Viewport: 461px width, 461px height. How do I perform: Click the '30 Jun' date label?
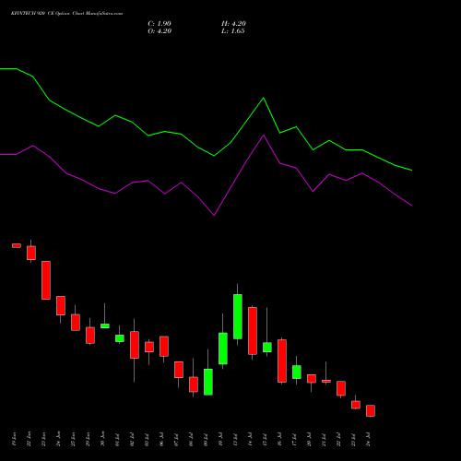point(102,439)
